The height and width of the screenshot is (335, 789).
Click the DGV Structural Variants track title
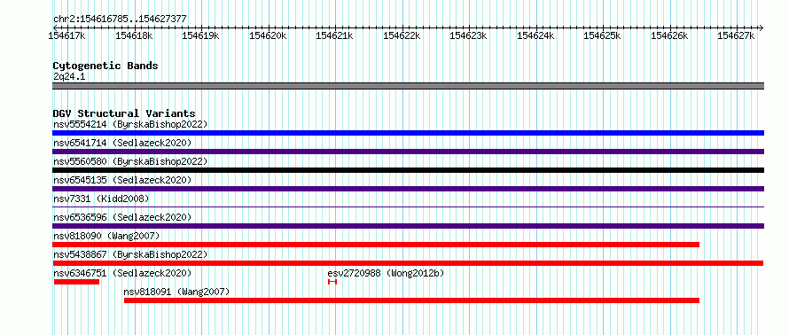tap(124, 113)
